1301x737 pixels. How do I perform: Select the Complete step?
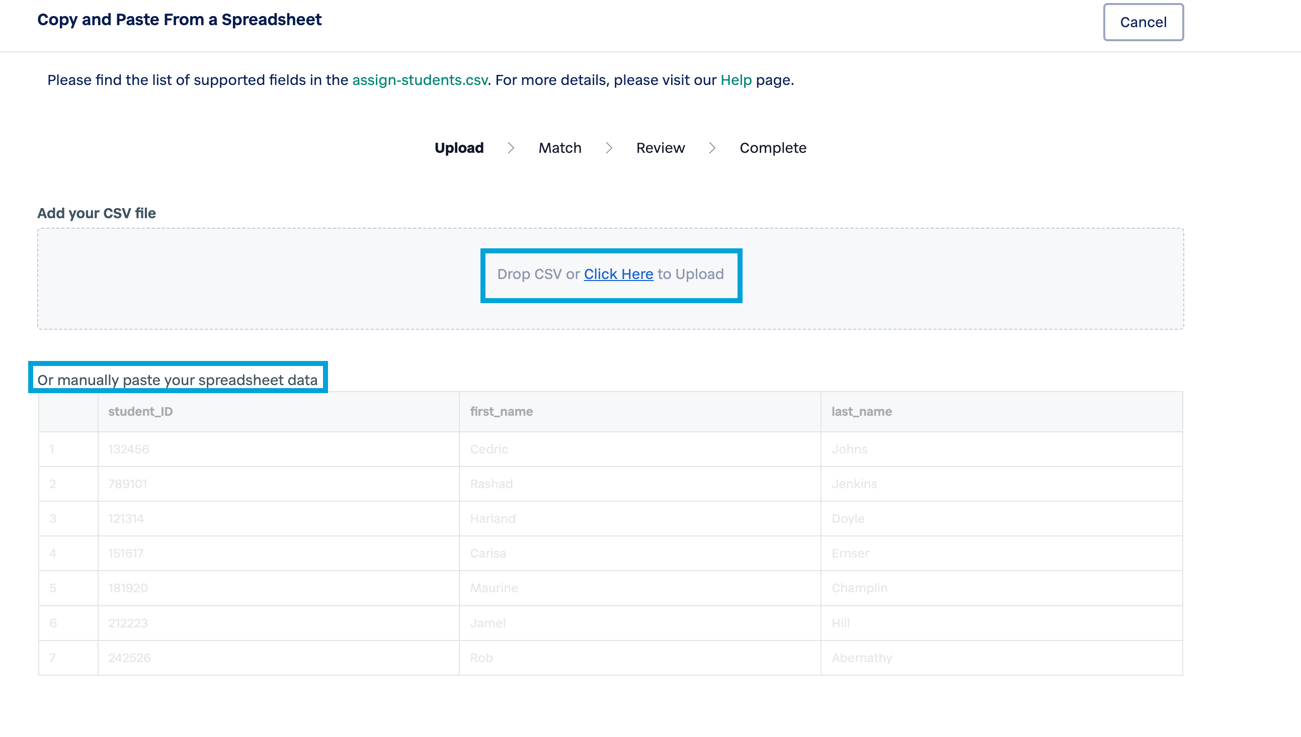[x=772, y=148]
